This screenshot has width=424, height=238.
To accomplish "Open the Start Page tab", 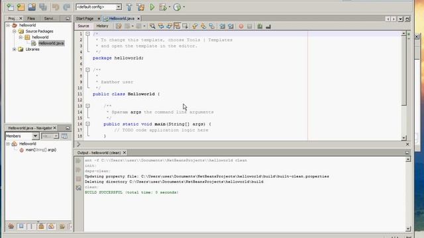I will pyautogui.click(x=85, y=19).
